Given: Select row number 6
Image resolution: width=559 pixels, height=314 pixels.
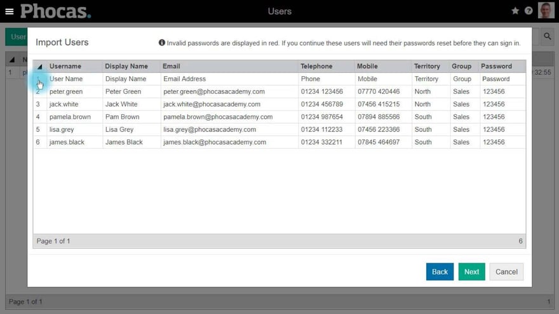Looking at the screenshot, I should 37,142.
